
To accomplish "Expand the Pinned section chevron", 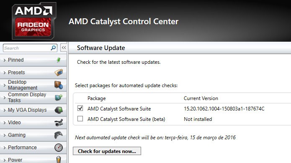I will click(x=5, y=60).
